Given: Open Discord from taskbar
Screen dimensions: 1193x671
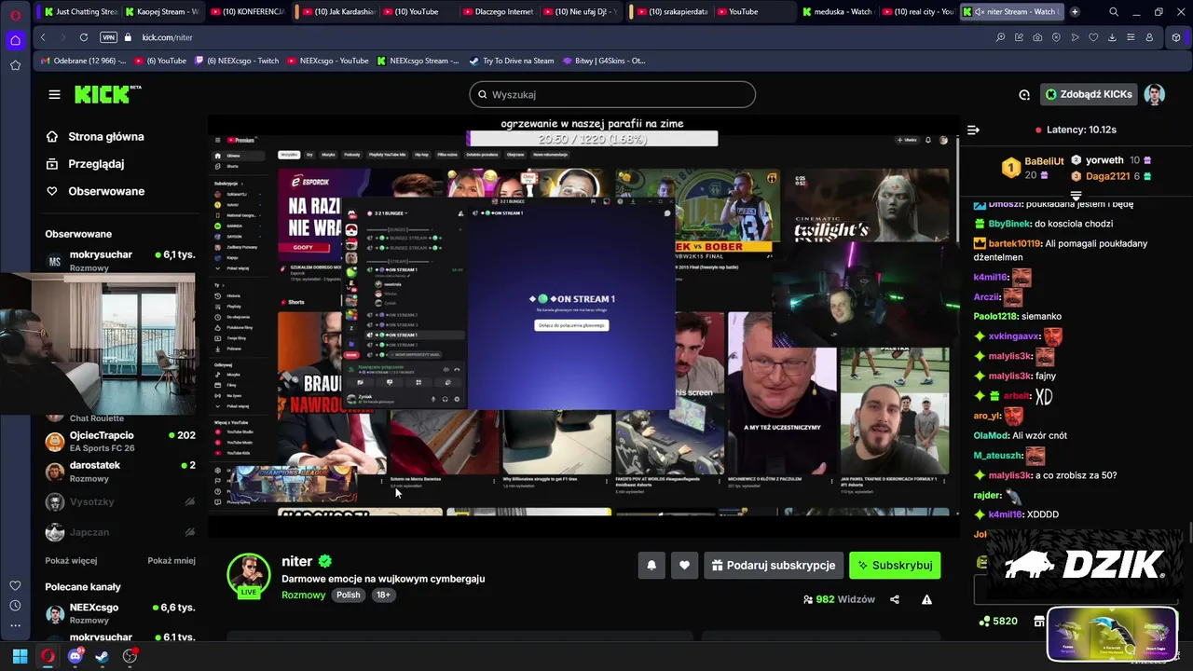Looking at the screenshot, I should (75, 656).
